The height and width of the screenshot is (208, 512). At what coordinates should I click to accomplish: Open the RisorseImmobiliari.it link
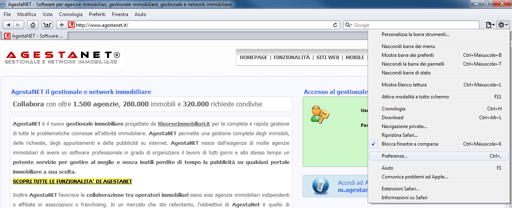coord(184,124)
